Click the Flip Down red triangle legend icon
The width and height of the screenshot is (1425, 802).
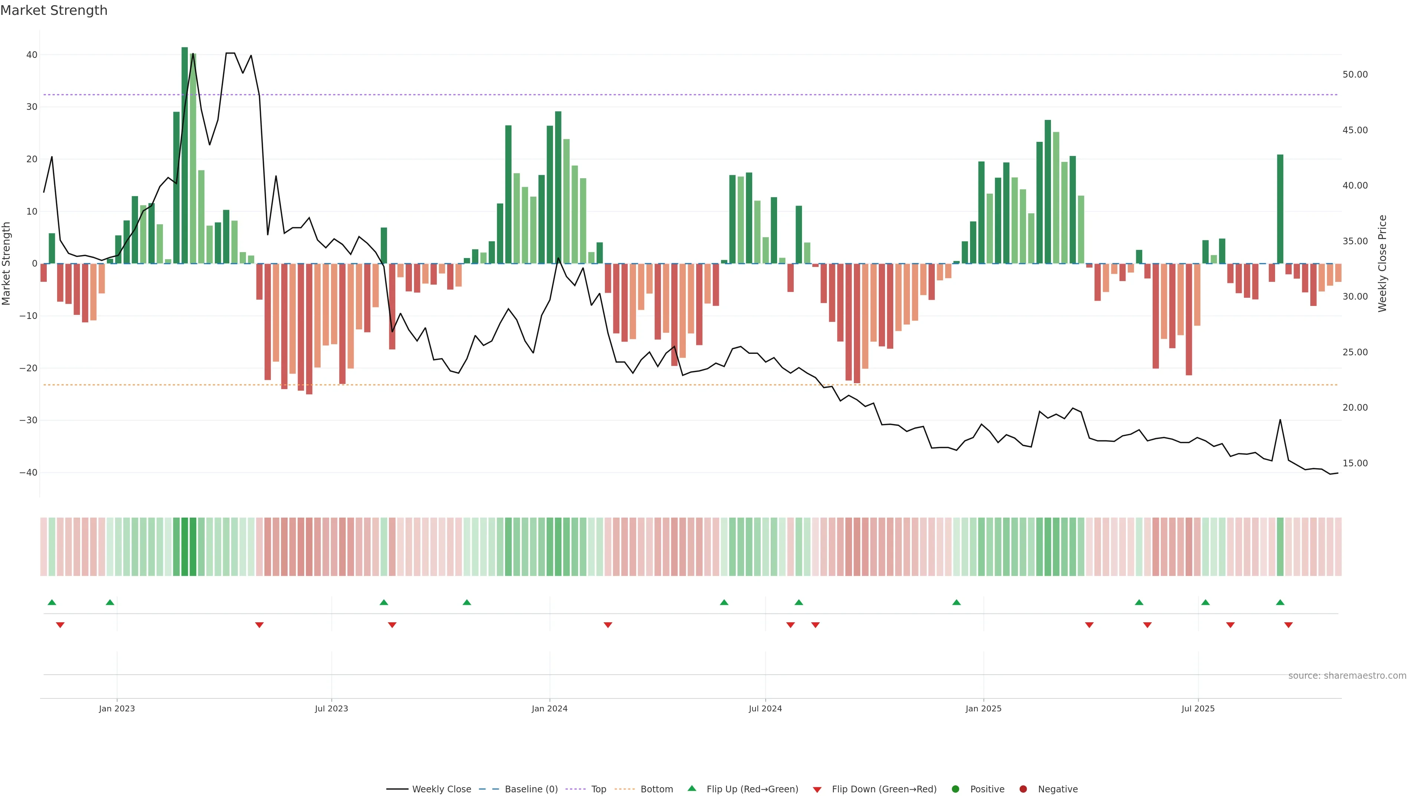click(x=817, y=790)
